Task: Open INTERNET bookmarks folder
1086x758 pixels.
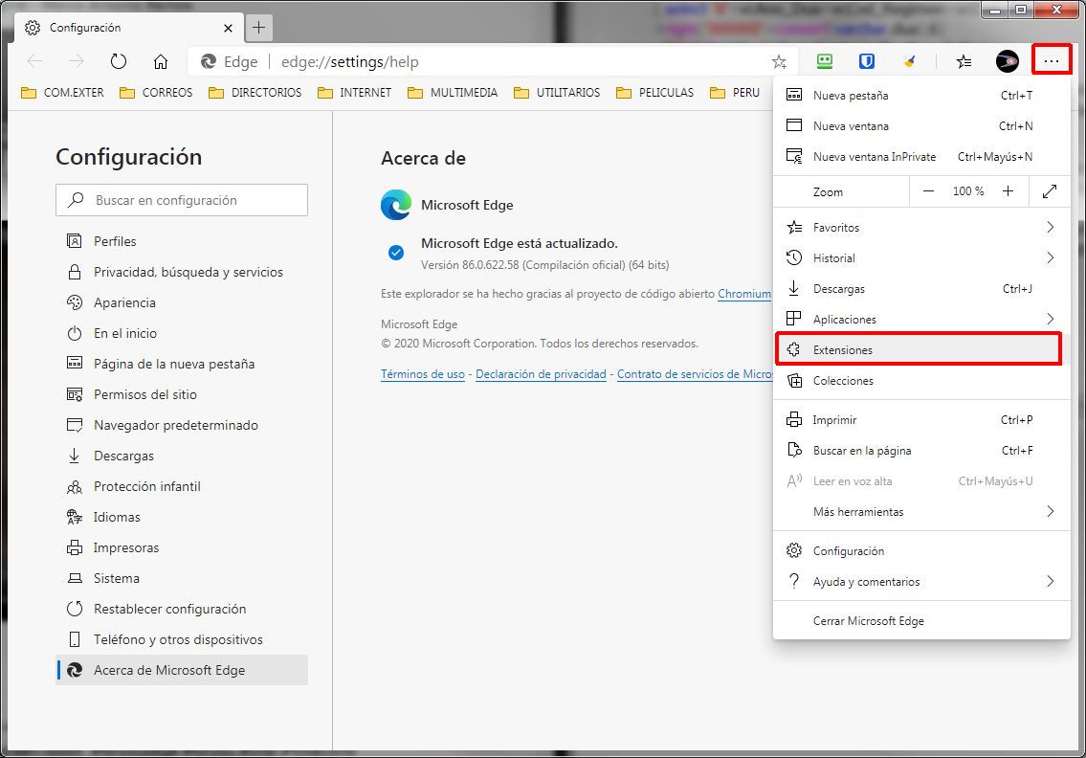Action: pyautogui.click(x=355, y=92)
